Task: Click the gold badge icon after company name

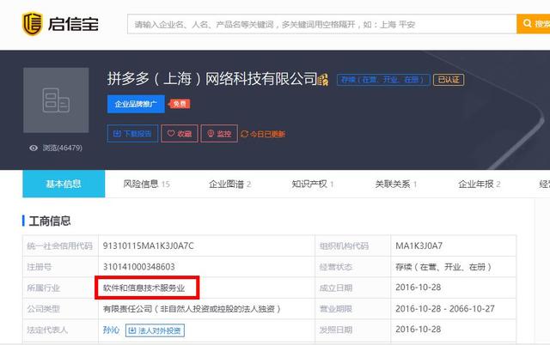Action: [323, 80]
